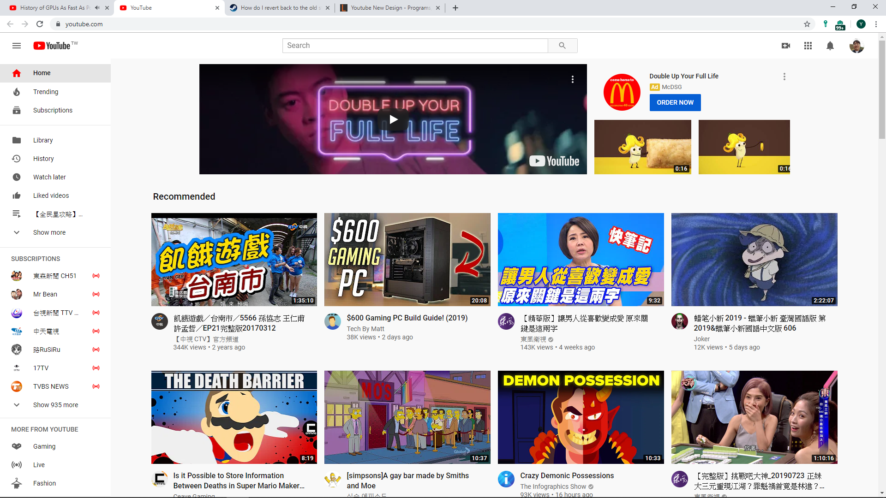Viewport: 886px width, 498px height.
Task: Open the 2:22:07 cartoon thumbnail
Action: pos(754,260)
